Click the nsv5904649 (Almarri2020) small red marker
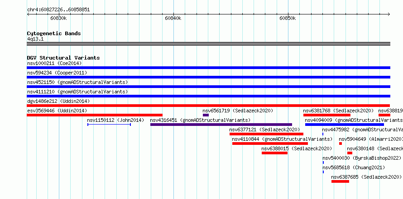Screen dimensions: 403x199 pos(341,143)
